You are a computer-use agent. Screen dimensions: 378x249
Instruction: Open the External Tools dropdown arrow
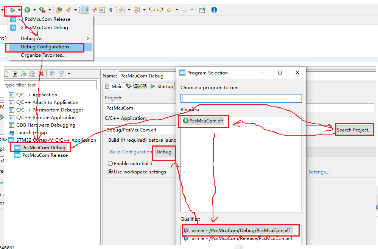pyautogui.click(x=50, y=10)
